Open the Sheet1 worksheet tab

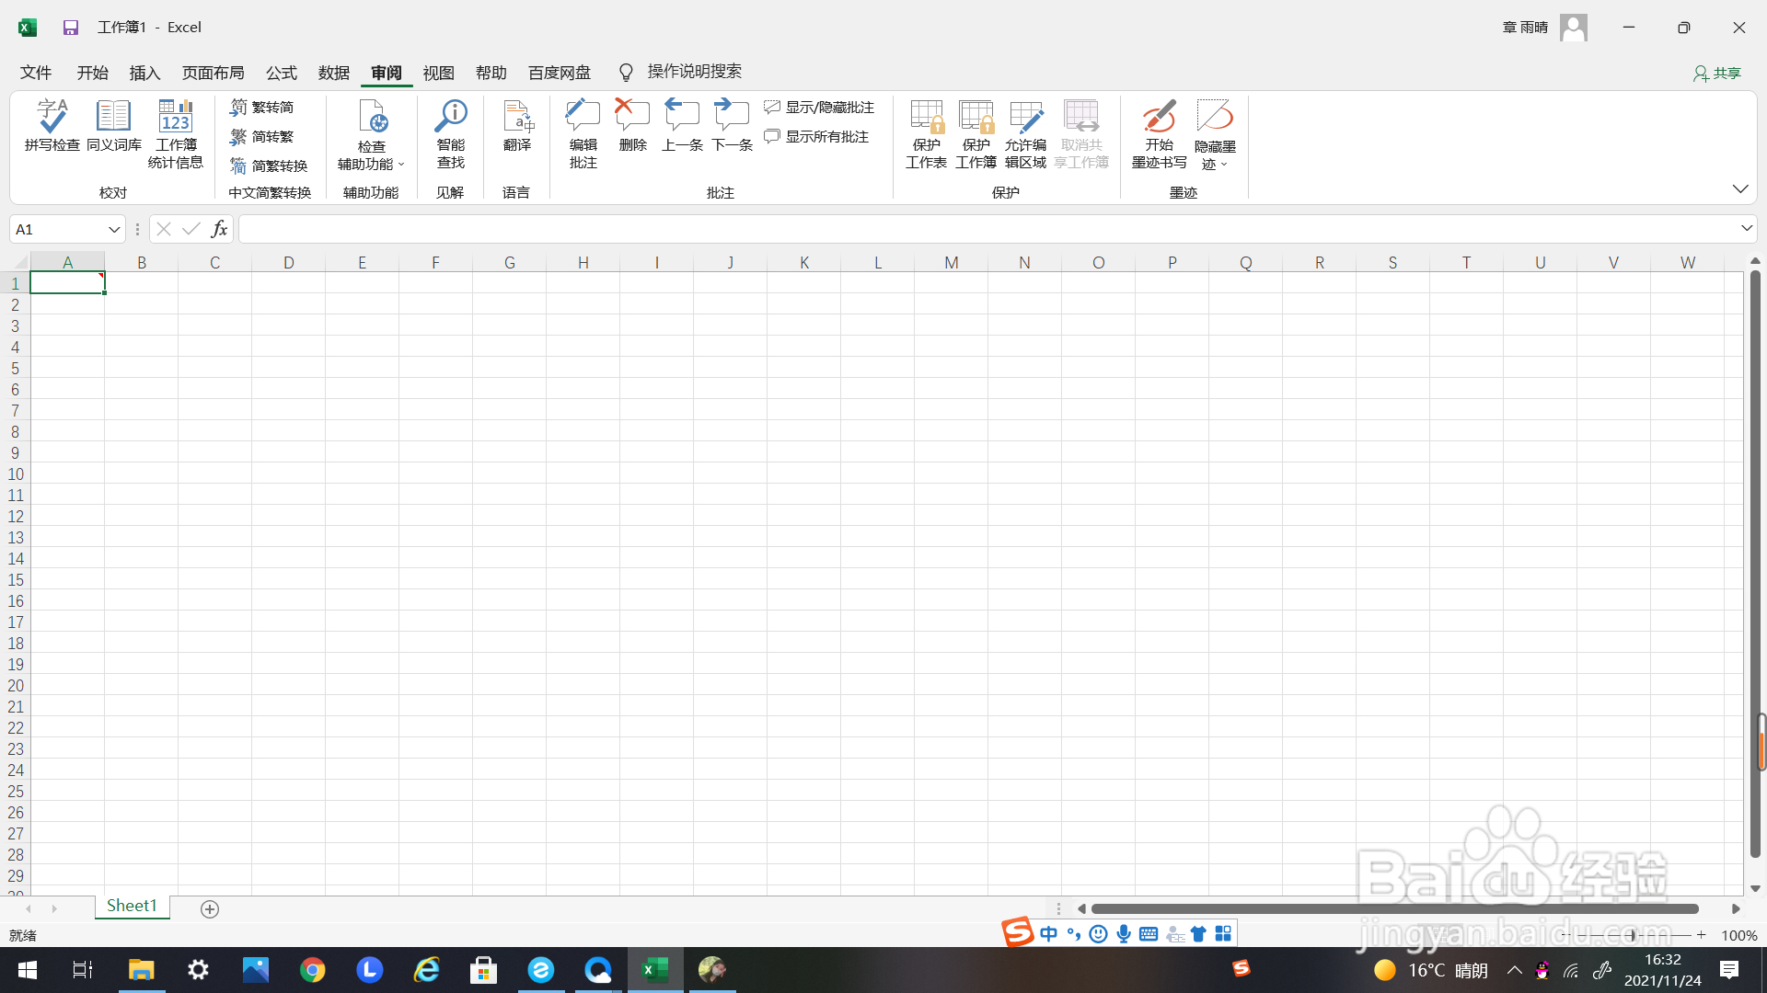click(x=132, y=906)
